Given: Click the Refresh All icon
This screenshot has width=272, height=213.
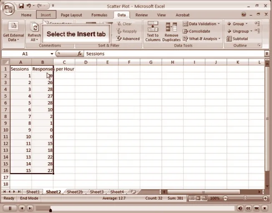Looking at the screenshot, I should (35, 27).
